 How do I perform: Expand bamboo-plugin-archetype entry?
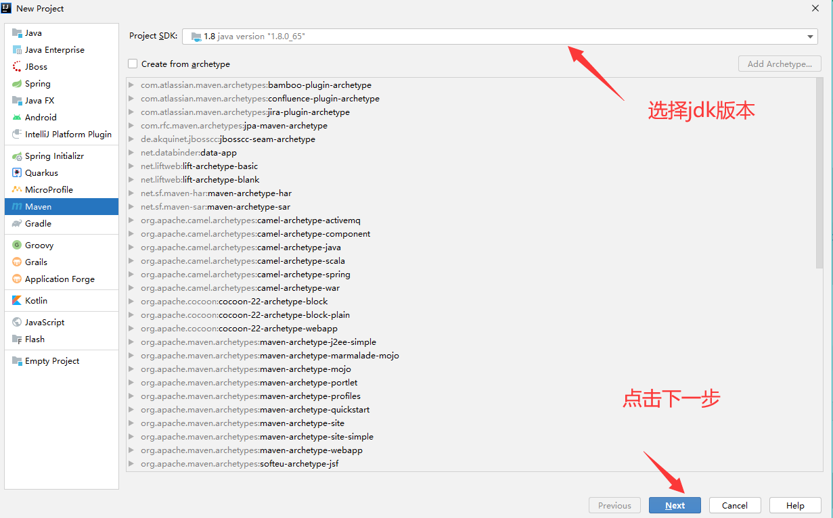pos(132,85)
